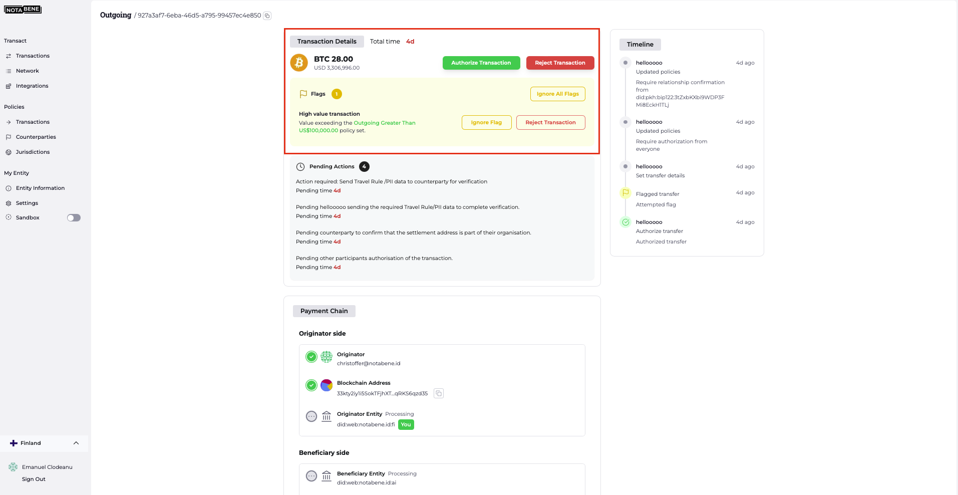Open Entity Information
Image resolution: width=958 pixels, height=495 pixels.
pyautogui.click(x=40, y=188)
